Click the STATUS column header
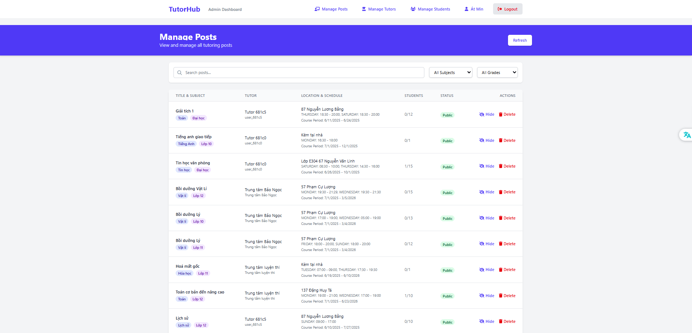Viewport: 692px width, 333px height. (x=447, y=96)
